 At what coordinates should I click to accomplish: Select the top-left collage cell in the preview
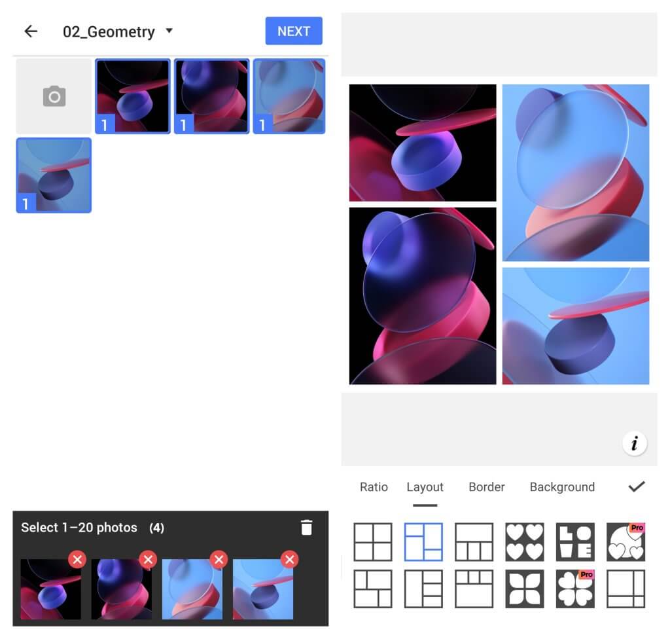click(423, 143)
